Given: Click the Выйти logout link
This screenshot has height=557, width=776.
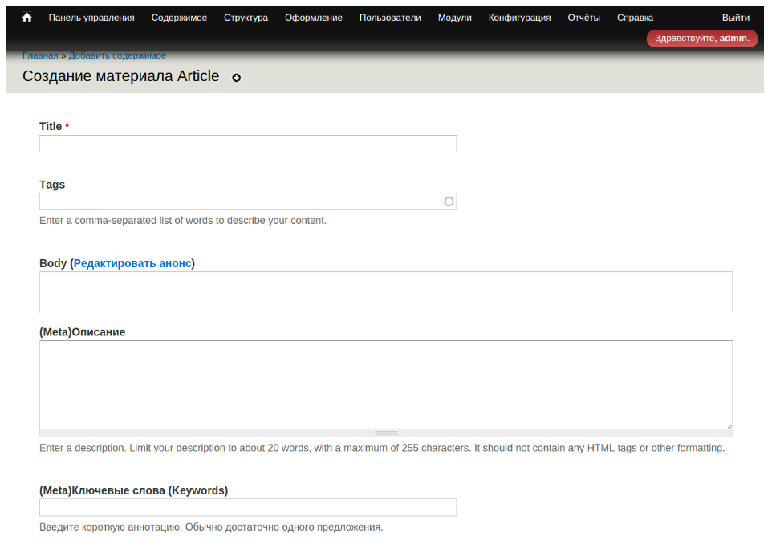Looking at the screenshot, I should (736, 18).
